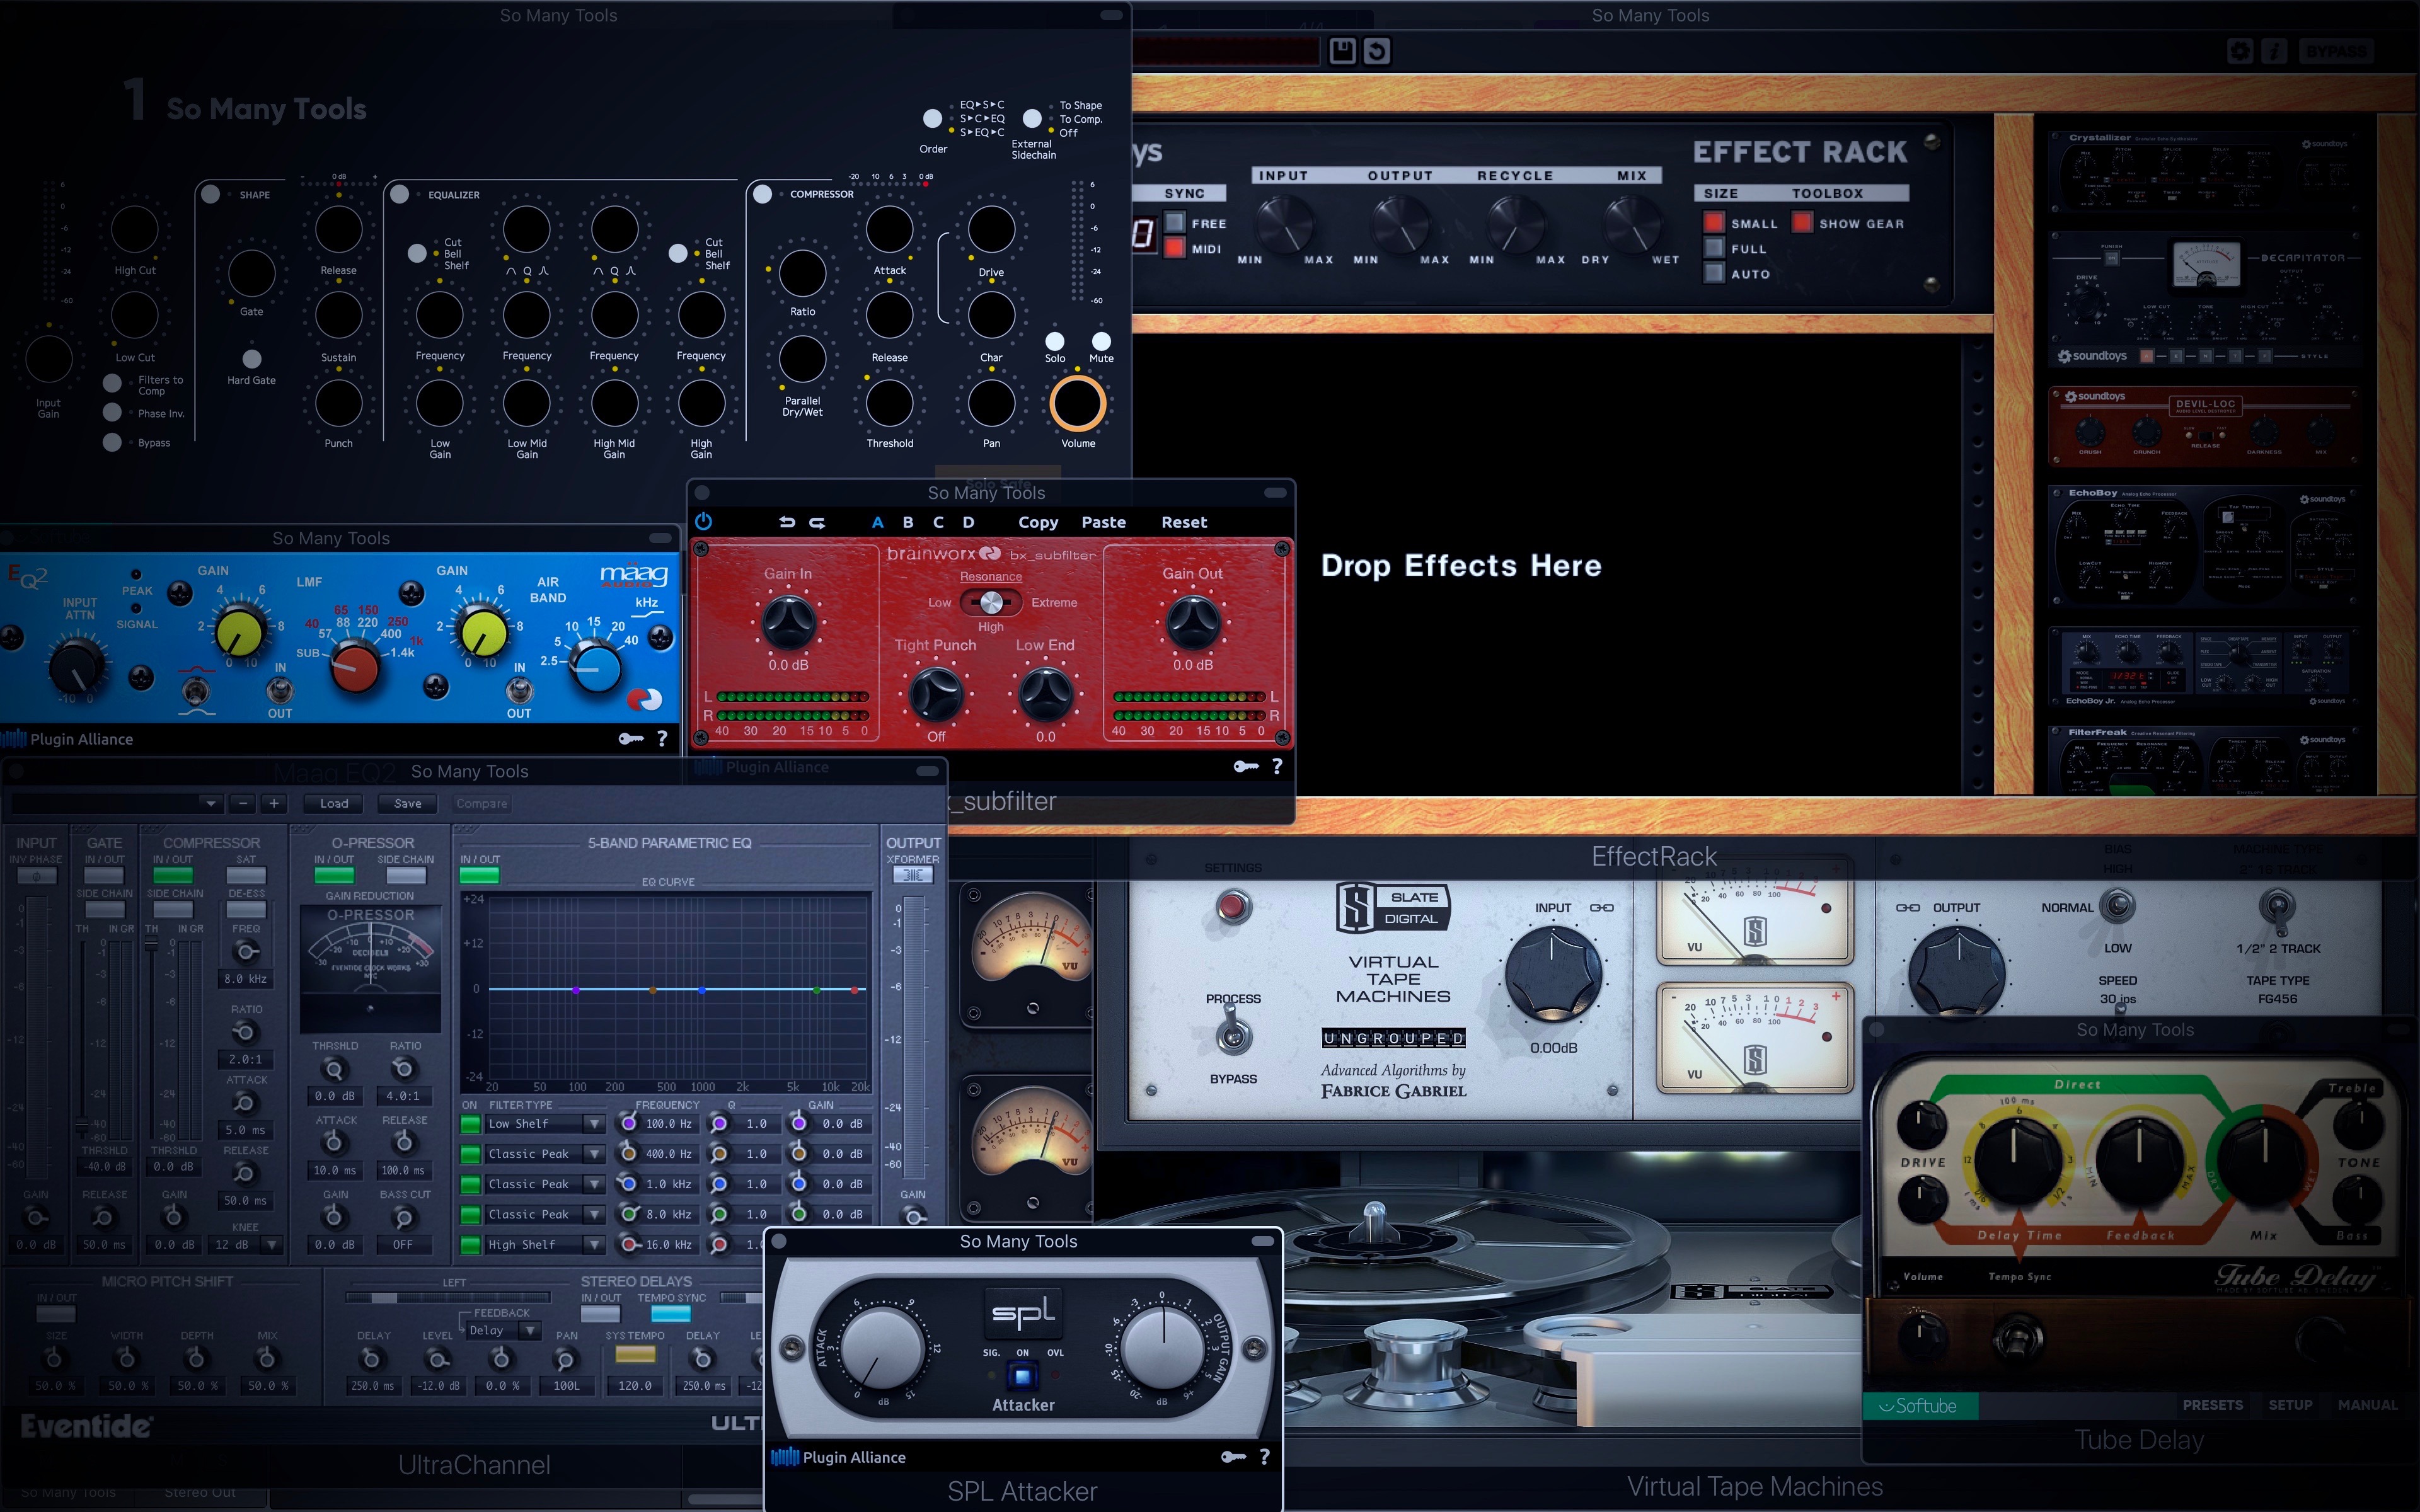This screenshot has height=1512, width=2420.
Task: Click the power icon on bx_subfilter
Action: tap(703, 522)
